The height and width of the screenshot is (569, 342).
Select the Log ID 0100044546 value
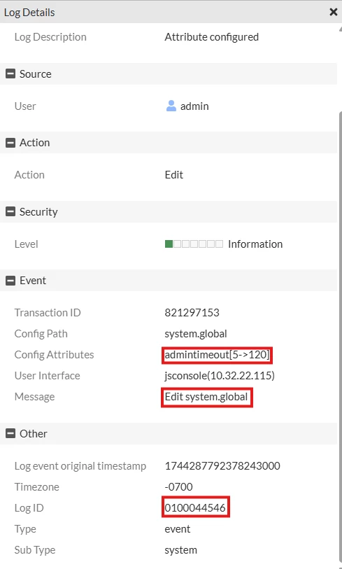click(195, 507)
